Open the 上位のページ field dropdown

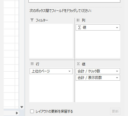tap(69, 71)
